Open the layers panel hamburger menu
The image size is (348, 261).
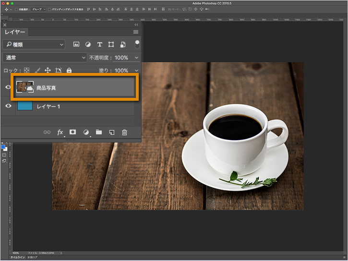(136, 32)
